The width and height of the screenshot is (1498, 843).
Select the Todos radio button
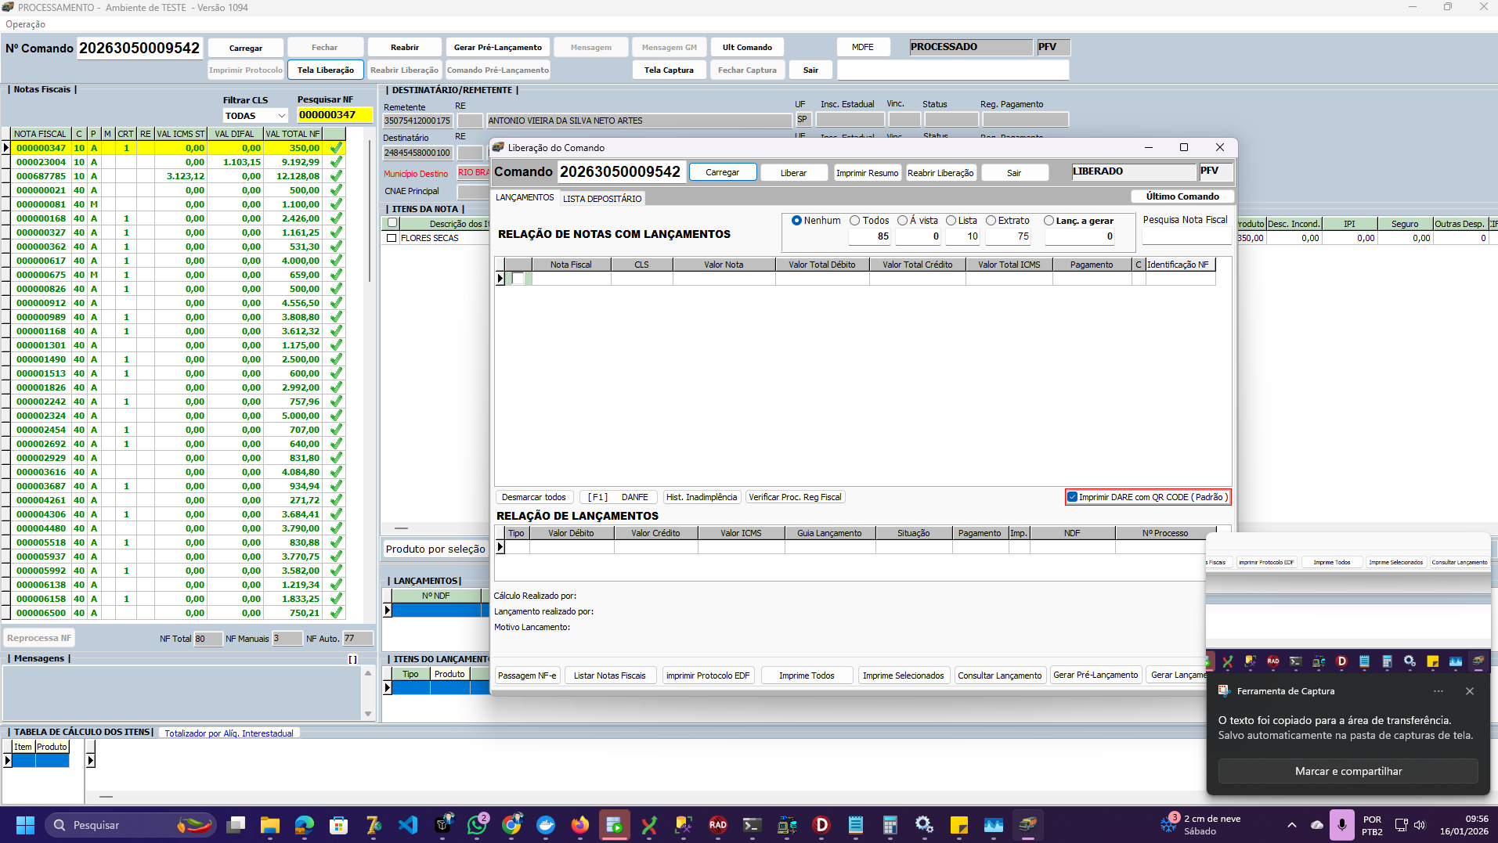click(x=855, y=221)
